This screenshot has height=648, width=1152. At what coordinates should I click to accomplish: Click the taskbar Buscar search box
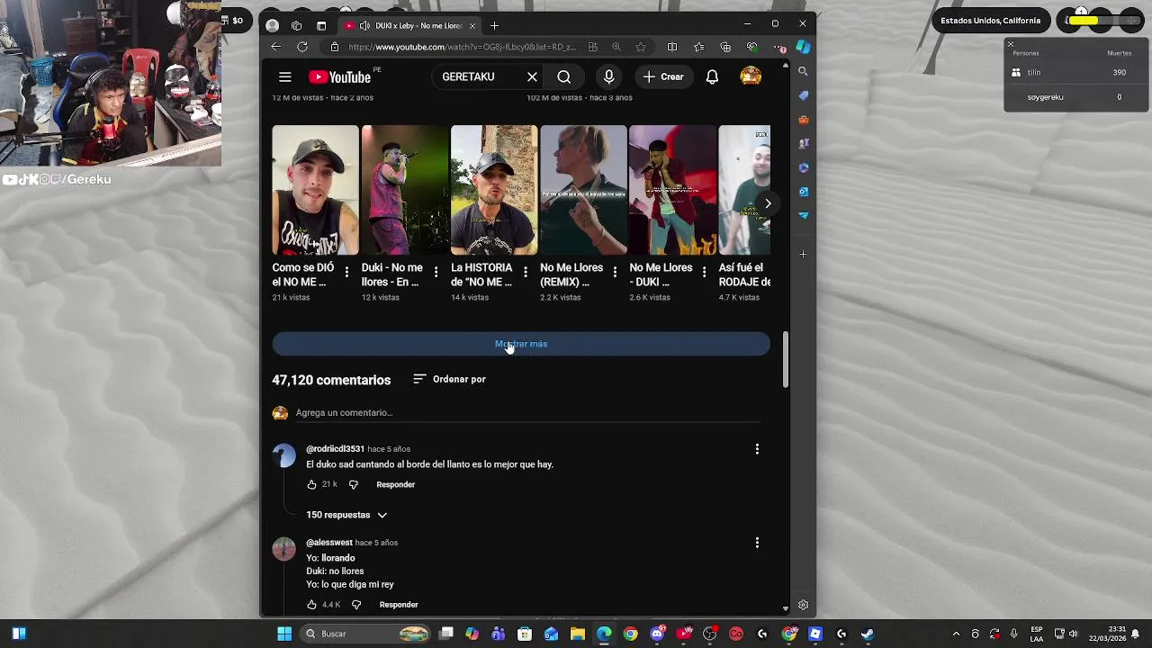coord(364,634)
